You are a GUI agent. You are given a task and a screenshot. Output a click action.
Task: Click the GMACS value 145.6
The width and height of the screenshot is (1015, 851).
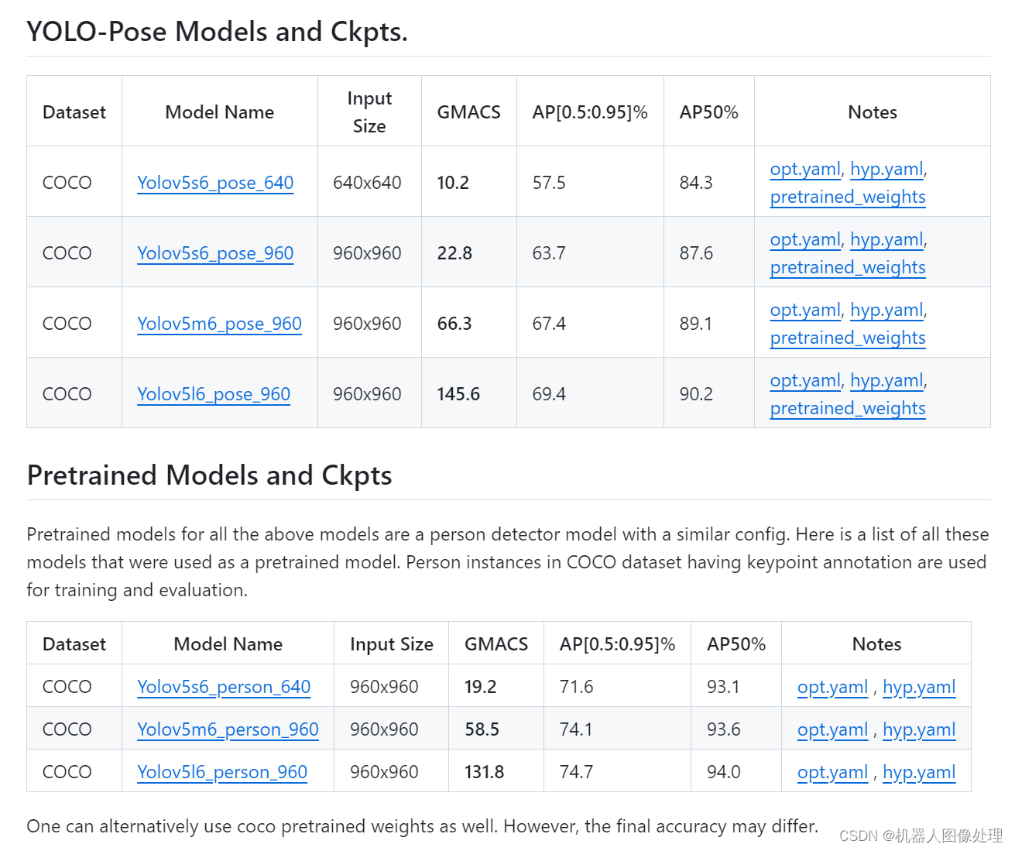click(458, 394)
